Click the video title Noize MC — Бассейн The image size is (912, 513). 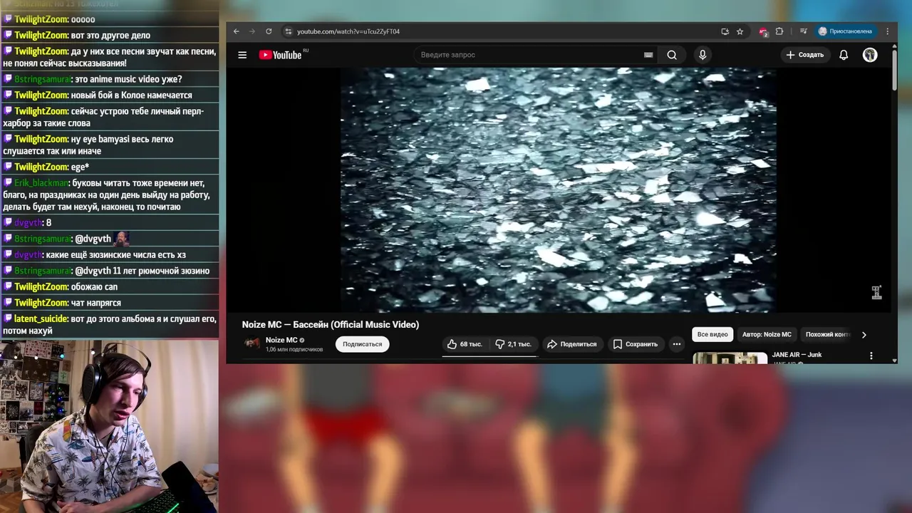[x=331, y=325]
